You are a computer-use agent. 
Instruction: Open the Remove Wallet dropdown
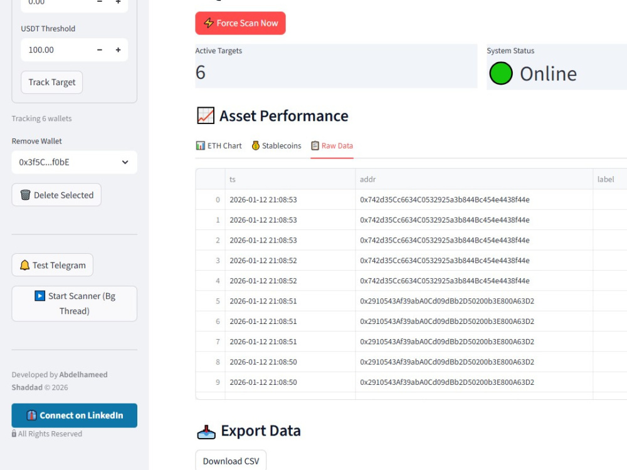[75, 162]
